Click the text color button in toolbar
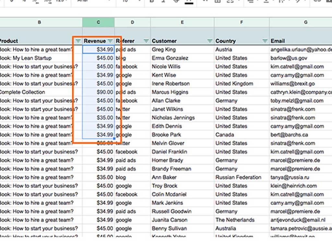This screenshot has height=249, width=332. coord(189,2)
